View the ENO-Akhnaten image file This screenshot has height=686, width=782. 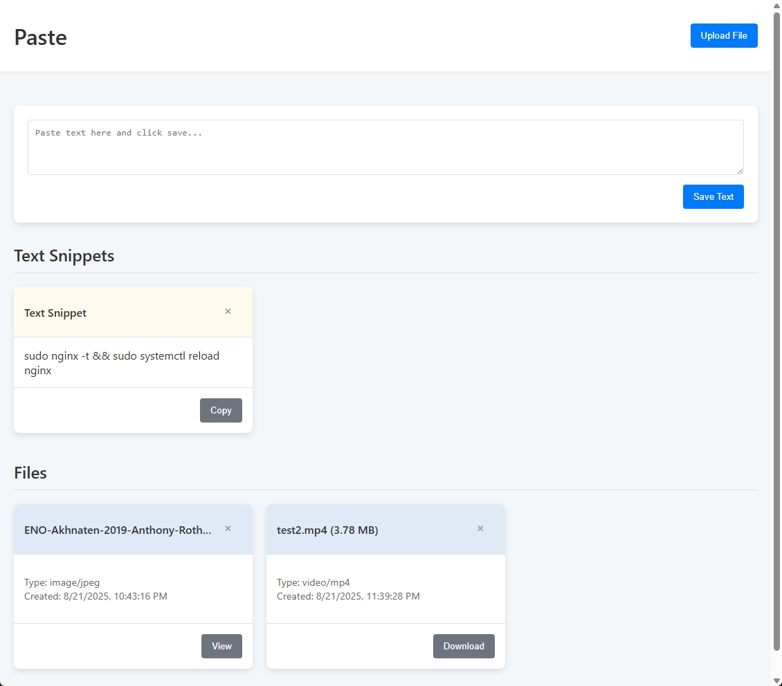pyautogui.click(x=221, y=646)
